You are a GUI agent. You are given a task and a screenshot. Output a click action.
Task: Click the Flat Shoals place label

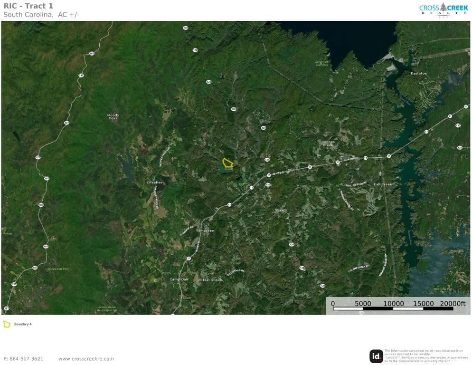(x=213, y=280)
